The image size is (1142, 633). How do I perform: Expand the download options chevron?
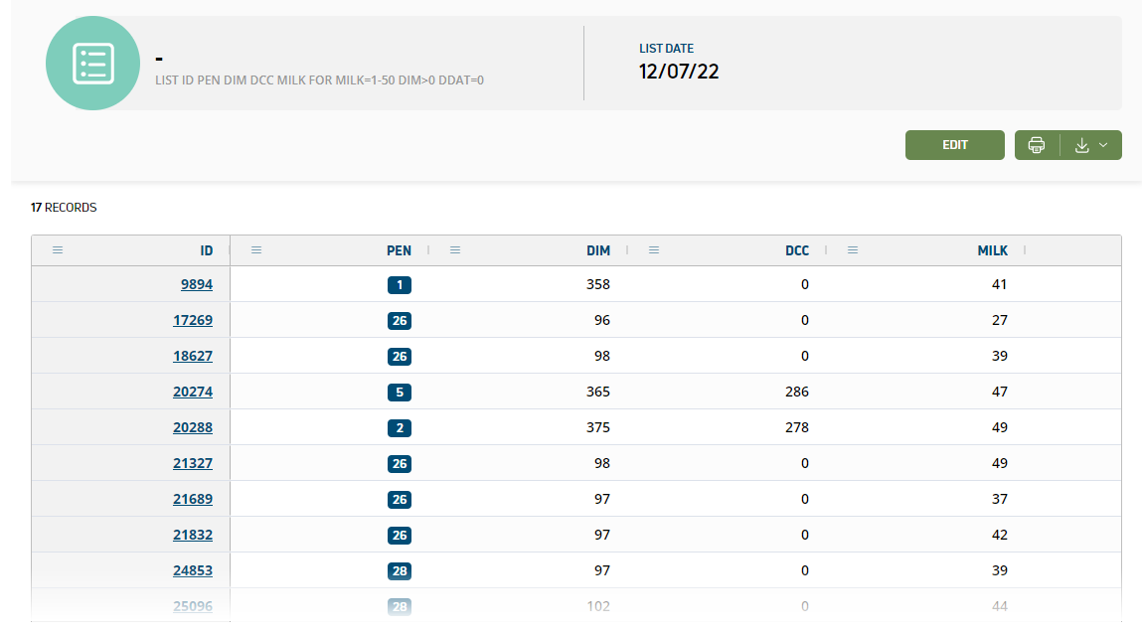(1104, 145)
